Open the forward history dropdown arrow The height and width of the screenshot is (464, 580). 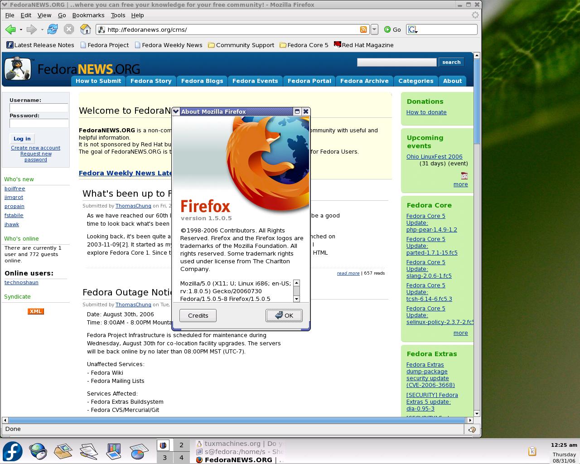pos(42,30)
